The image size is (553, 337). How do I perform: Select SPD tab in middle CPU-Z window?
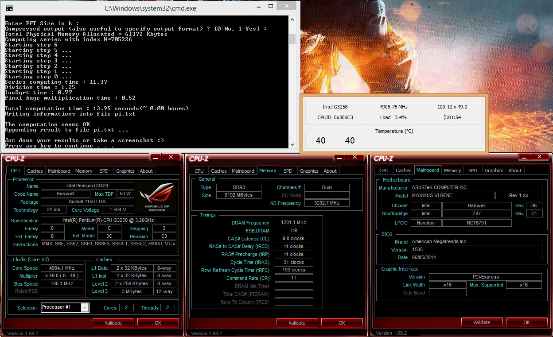click(x=288, y=171)
